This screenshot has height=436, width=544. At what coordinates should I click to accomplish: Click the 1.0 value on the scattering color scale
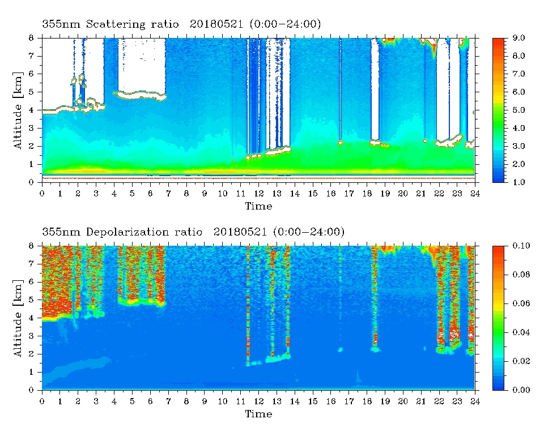518,182
